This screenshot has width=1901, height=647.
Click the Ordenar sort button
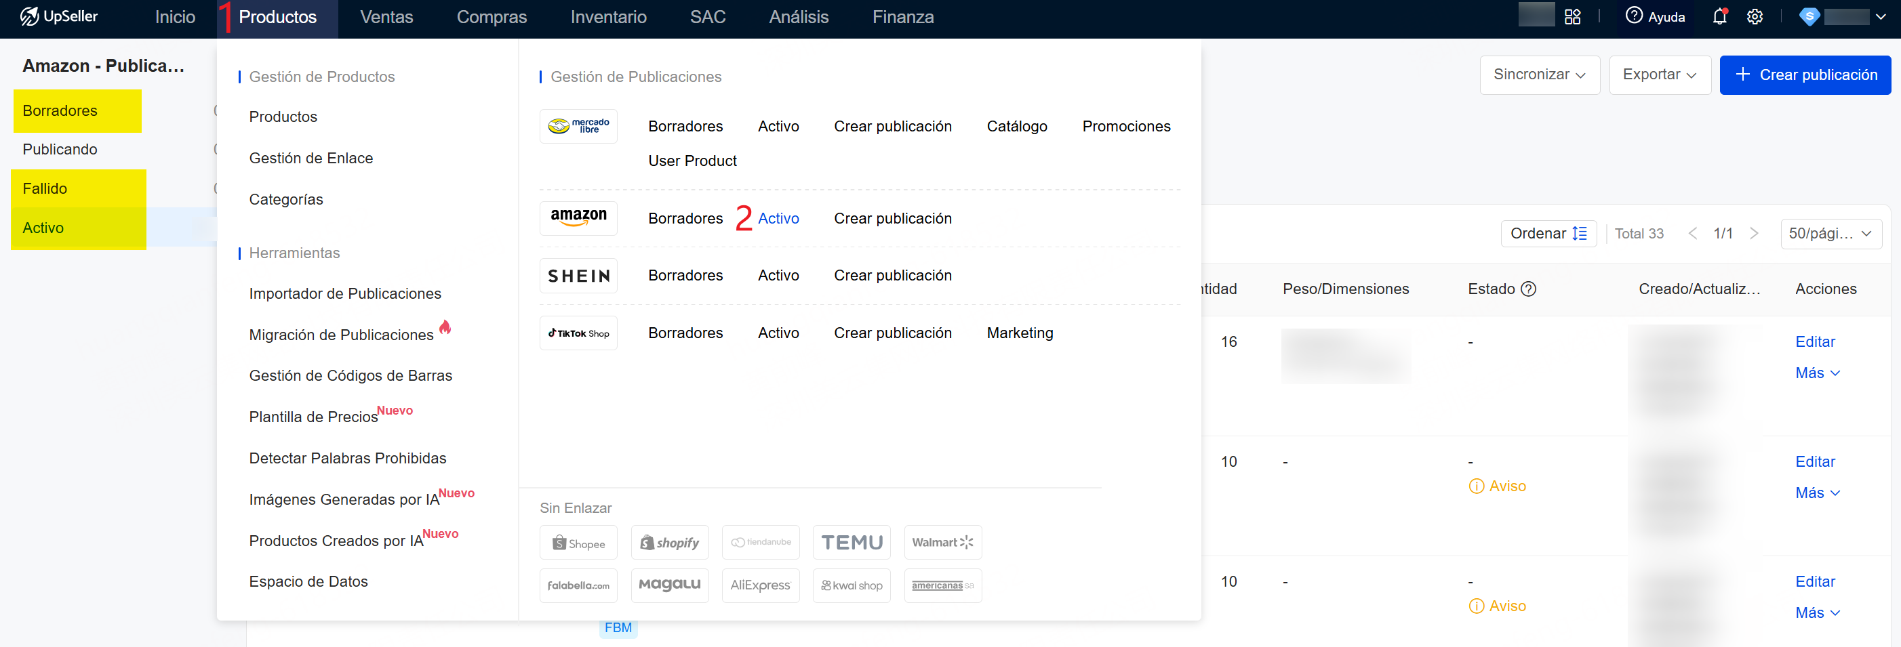pyautogui.click(x=1548, y=234)
